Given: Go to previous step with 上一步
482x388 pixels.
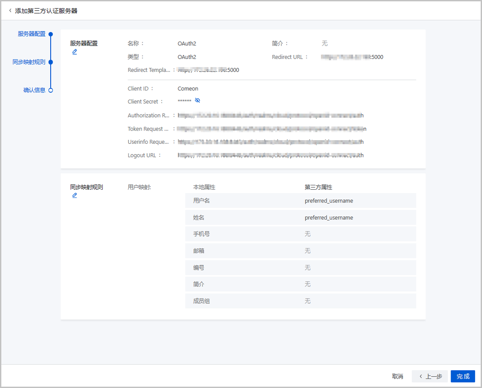Looking at the screenshot, I should click(x=430, y=376).
